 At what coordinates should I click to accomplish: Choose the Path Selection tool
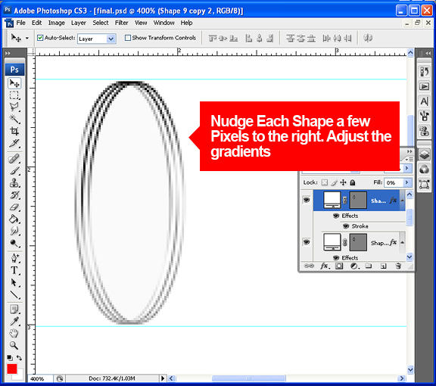coord(14,282)
